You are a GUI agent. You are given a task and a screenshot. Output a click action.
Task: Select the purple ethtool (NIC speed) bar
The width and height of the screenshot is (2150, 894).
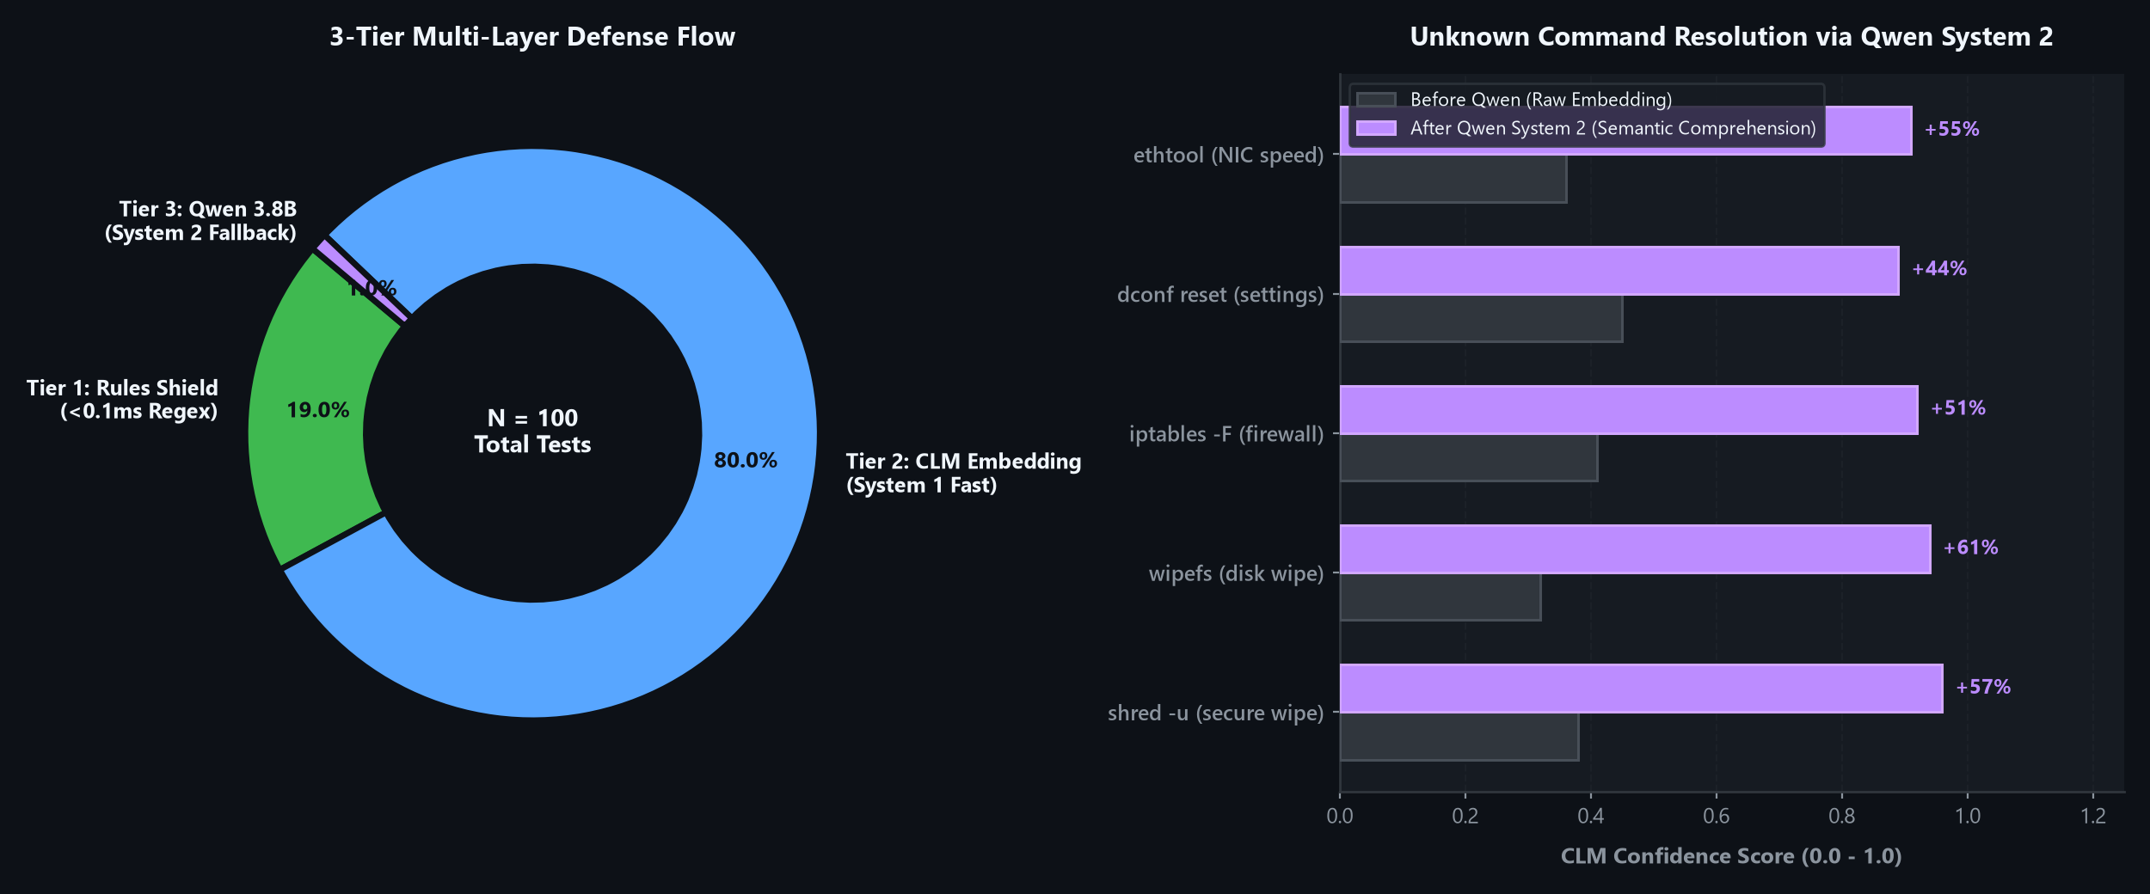tap(1625, 131)
